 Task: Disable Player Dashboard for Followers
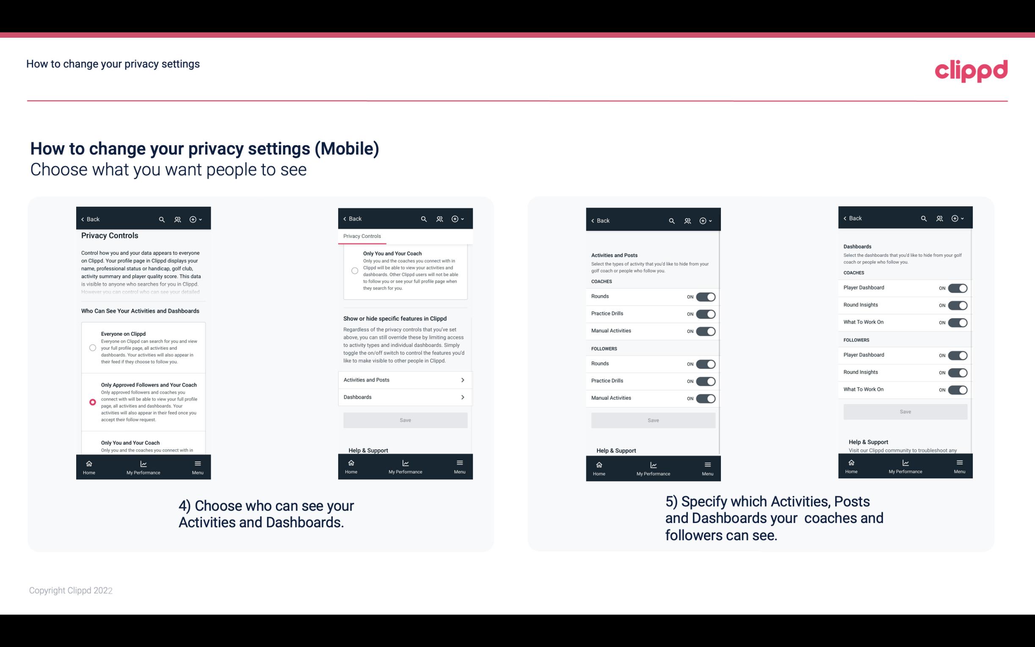958,355
